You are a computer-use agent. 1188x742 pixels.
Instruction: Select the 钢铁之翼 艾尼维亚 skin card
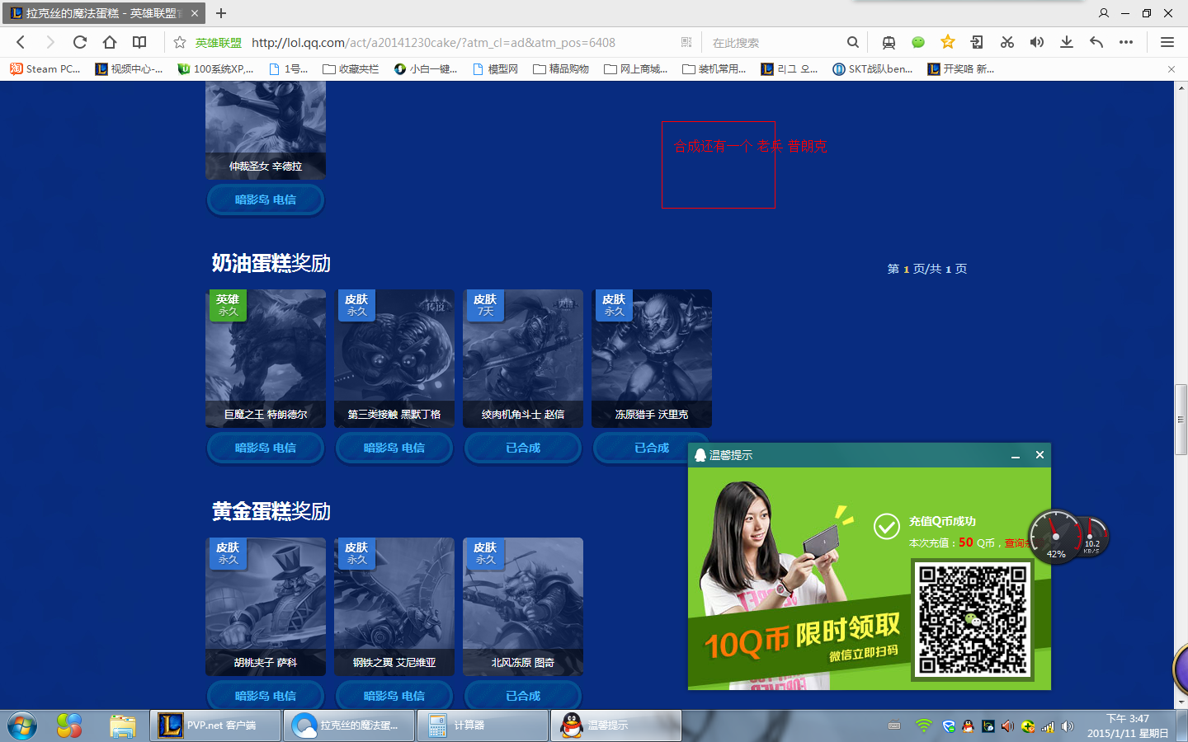394,607
